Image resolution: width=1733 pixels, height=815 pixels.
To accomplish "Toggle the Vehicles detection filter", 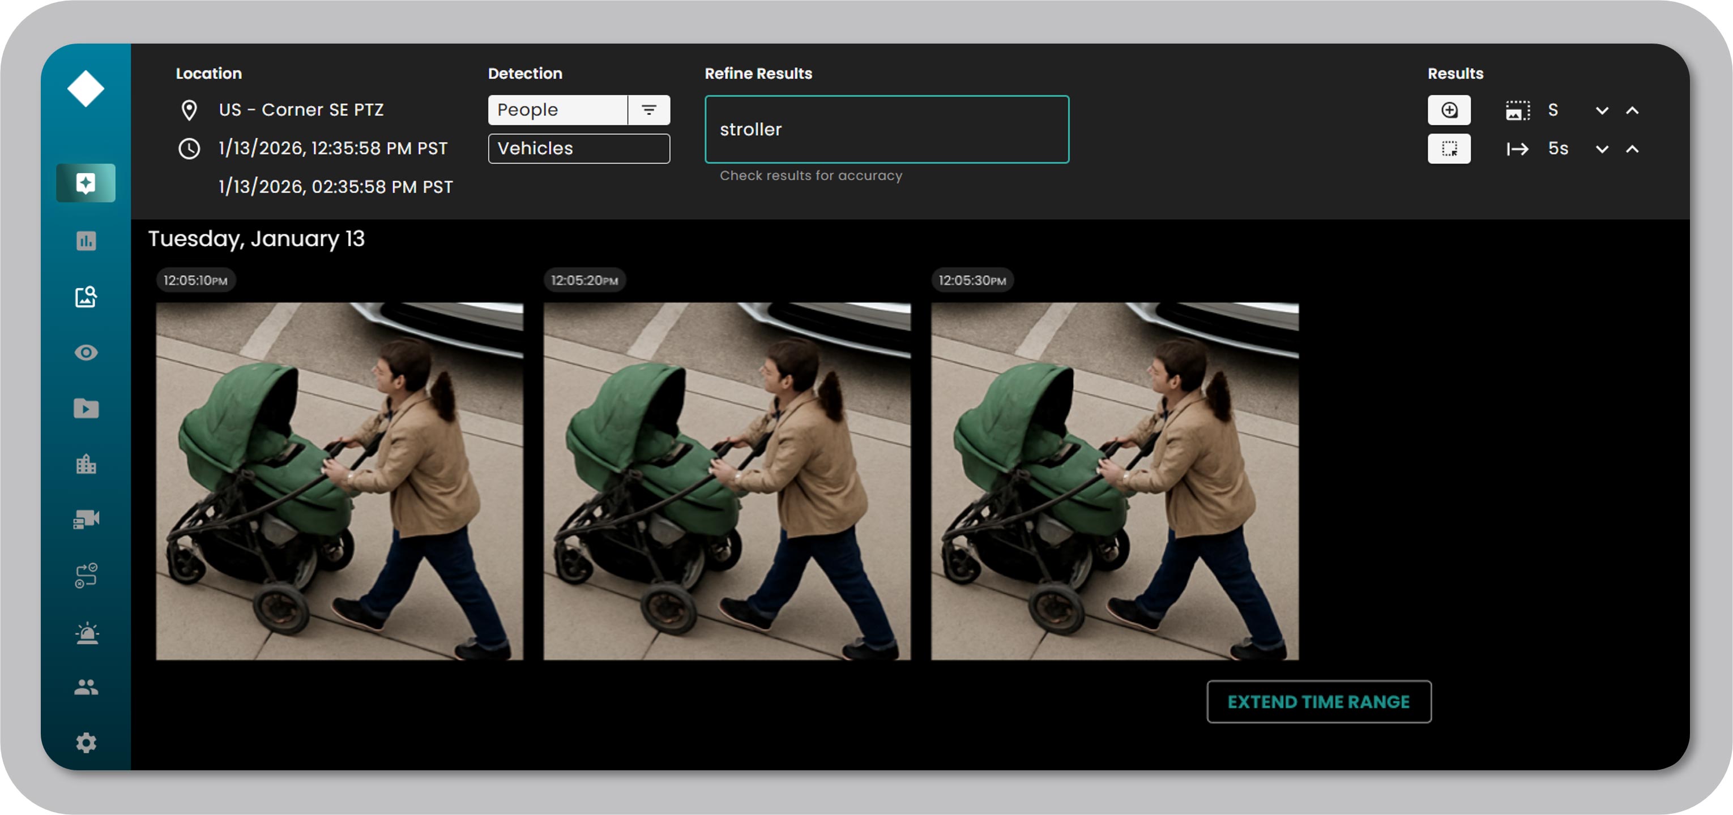I will point(578,148).
